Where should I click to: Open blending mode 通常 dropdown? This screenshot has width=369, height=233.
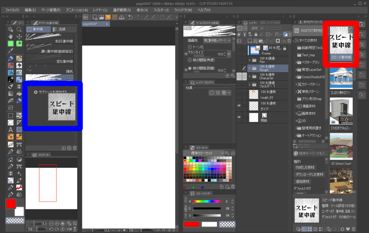(257, 28)
